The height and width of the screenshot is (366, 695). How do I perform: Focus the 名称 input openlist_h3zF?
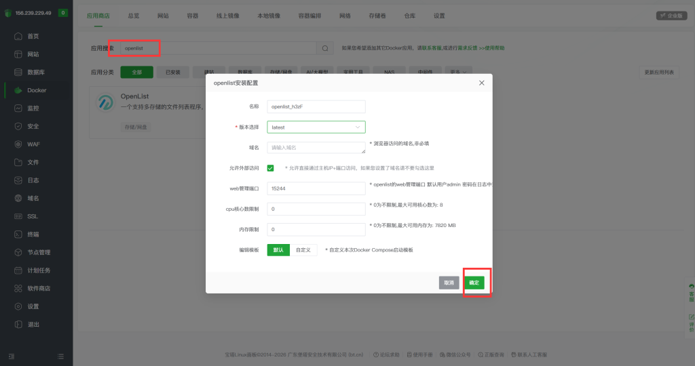point(316,106)
